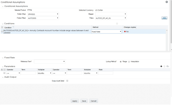The height and width of the screenshot is (105, 172).
Task: Click the delete icon above Conditions table
Action: tap(117, 24)
